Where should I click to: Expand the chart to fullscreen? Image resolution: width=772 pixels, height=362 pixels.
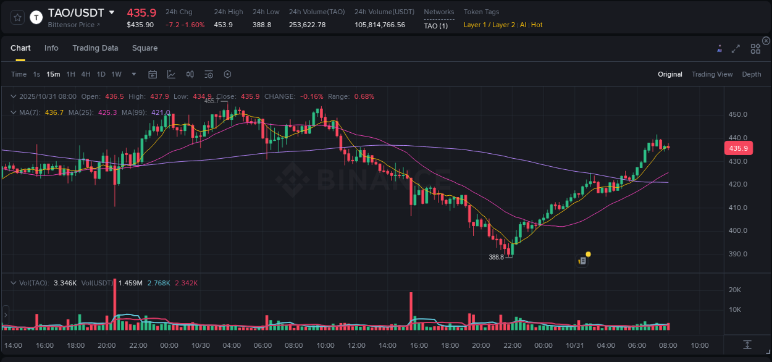pyautogui.click(x=736, y=48)
